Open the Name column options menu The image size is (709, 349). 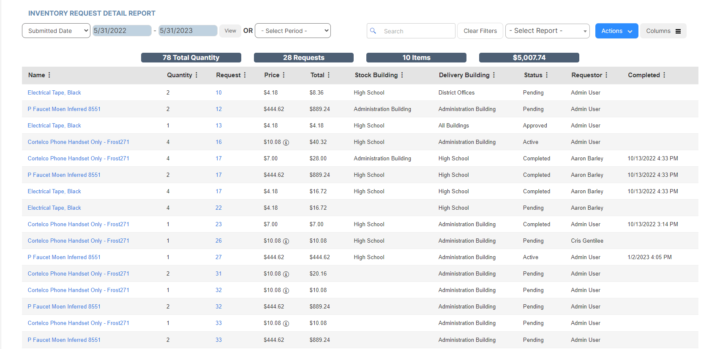pyautogui.click(x=49, y=75)
